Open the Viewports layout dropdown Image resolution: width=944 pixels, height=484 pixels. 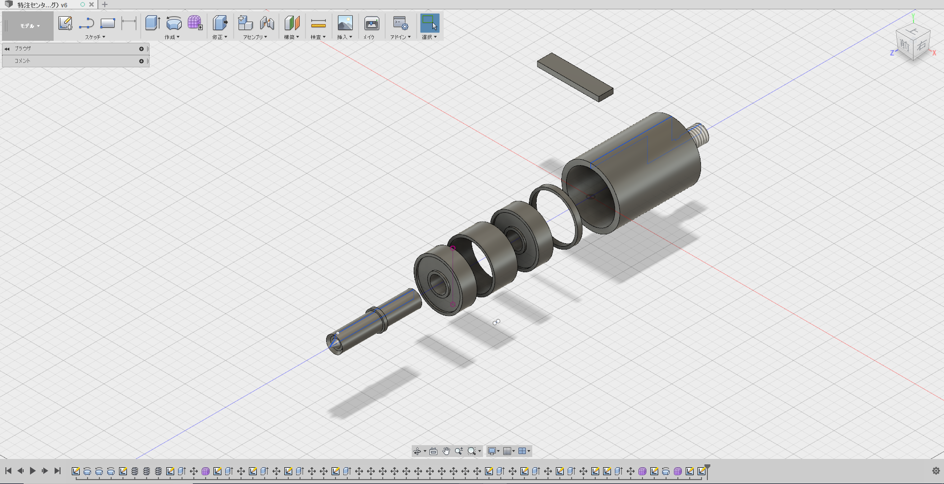[x=524, y=451]
